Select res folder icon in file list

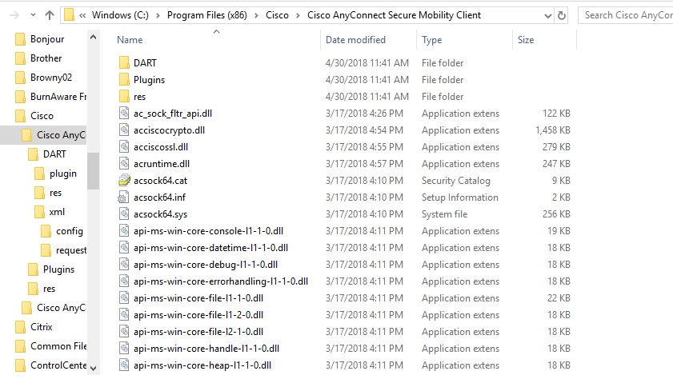pos(124,97)
